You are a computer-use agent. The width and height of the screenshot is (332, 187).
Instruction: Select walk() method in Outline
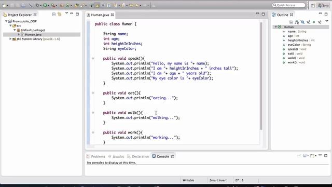point(296,58)
